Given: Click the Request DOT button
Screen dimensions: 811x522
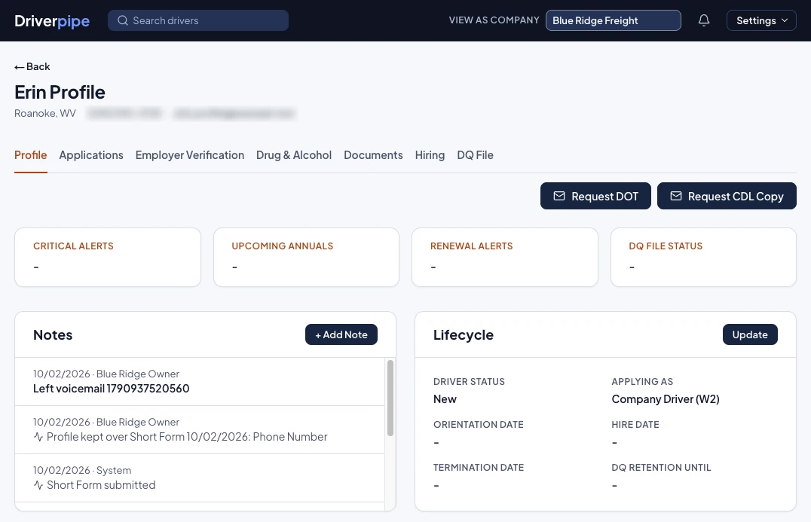Looking at the screenshot, I should click(x=595, y=196).
